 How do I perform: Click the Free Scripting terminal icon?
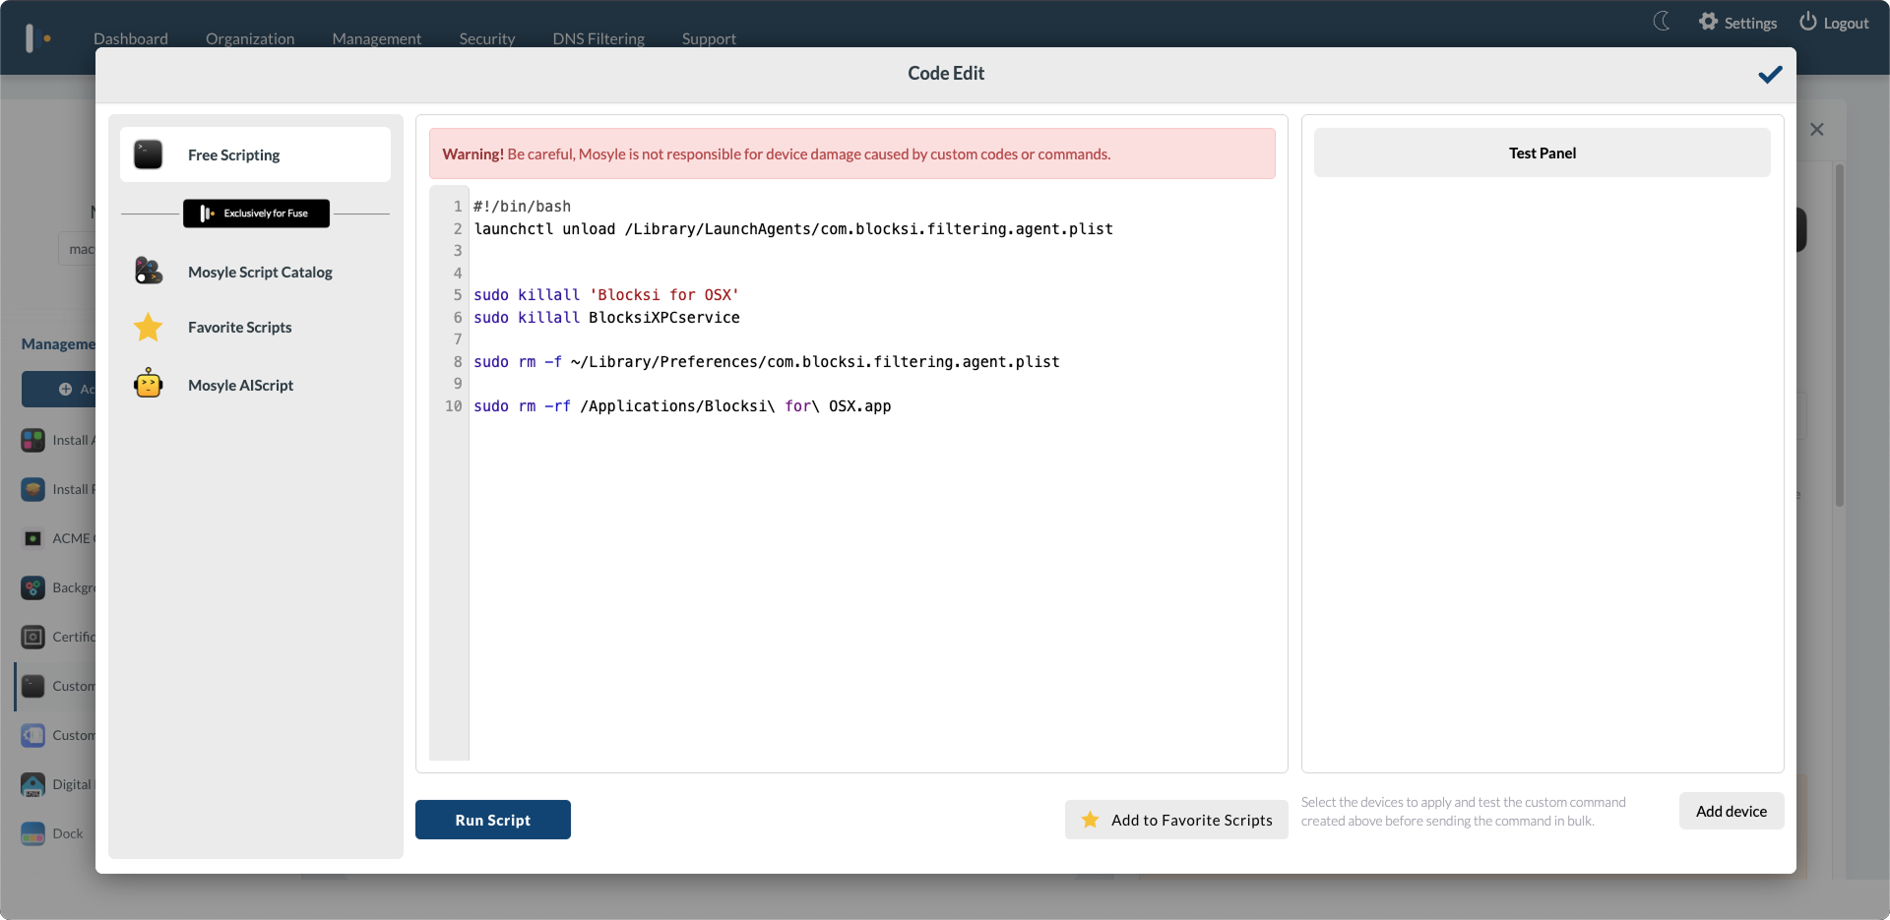pos(149,154)
